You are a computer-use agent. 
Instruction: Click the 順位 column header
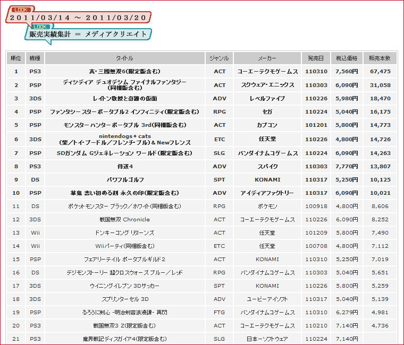coord(16,58)
